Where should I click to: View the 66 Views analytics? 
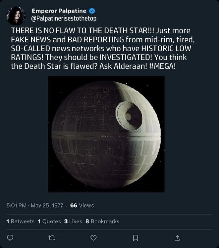[x=82, y=205]
